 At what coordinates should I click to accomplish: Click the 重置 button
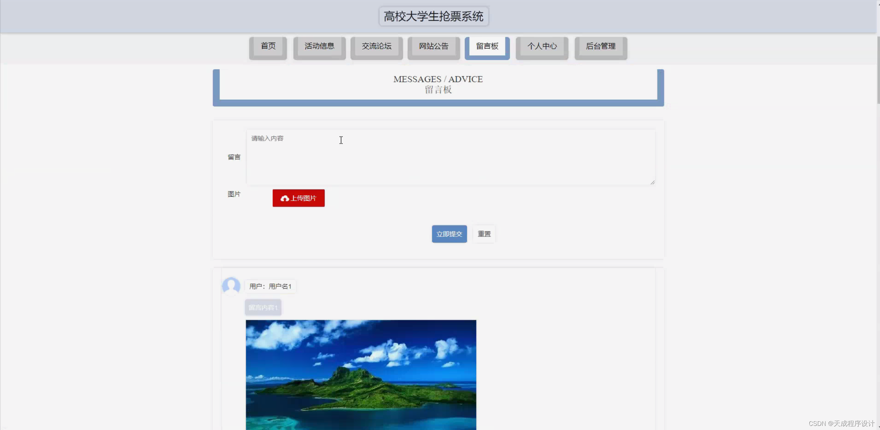pyautogui.click(x=484, y=234)
